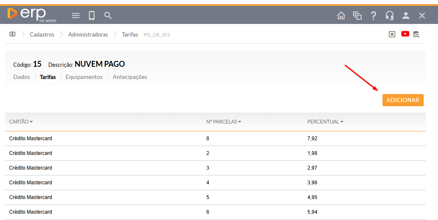Navigate to Administradoras breadcrumb link
This screenshot has height=220, width=438.
click(x=88, y=34)
